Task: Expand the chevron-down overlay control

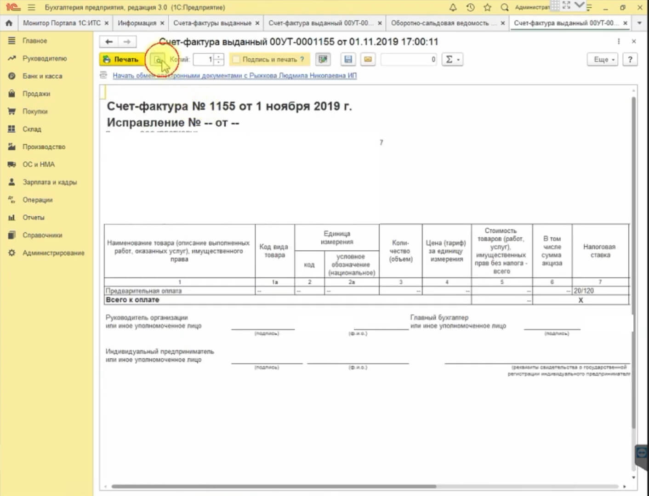Action: tap(580, 5)
